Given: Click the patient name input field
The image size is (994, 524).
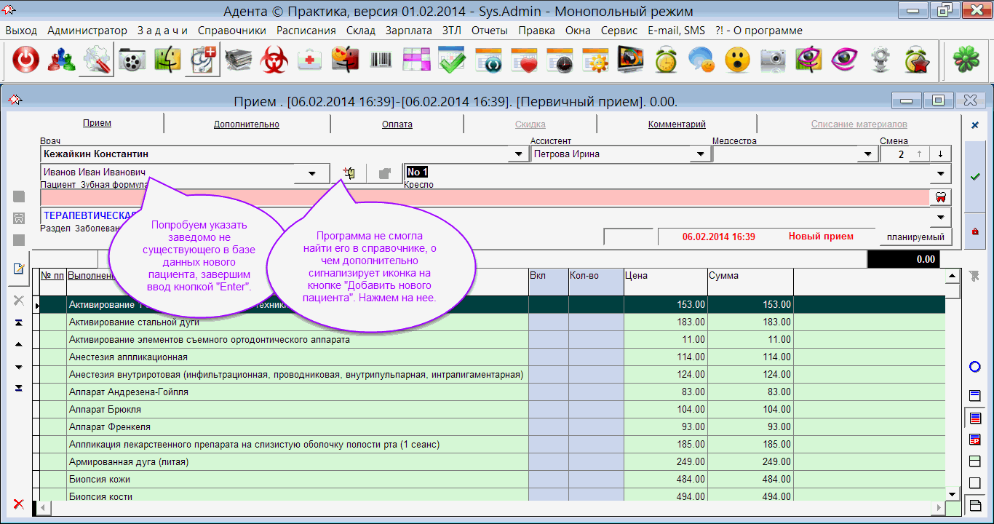Looking at the screenshot, I should pos(167,173).
